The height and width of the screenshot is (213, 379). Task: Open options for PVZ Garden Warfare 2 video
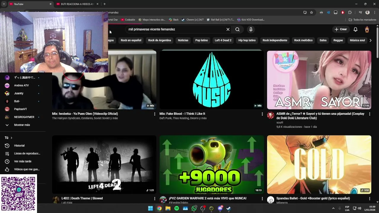(x=262, y=199)
